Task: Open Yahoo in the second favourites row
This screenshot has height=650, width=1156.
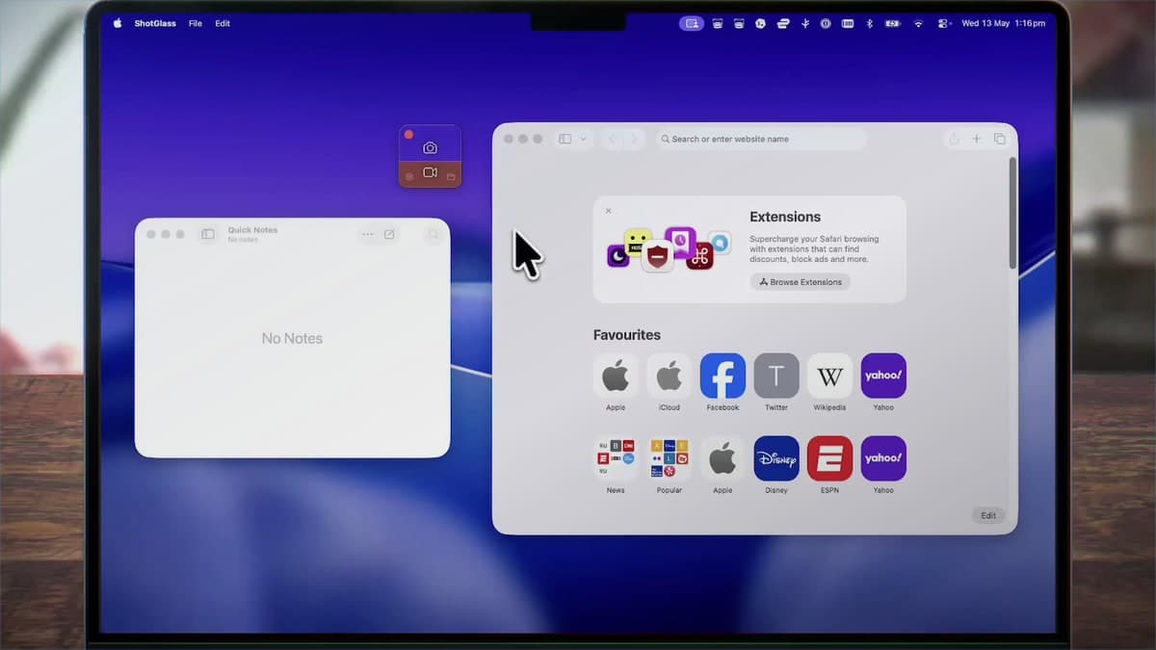Action: [883, 458]
